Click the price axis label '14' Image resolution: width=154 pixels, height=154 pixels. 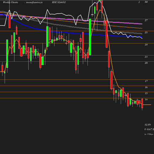click(x=146, y=99)
